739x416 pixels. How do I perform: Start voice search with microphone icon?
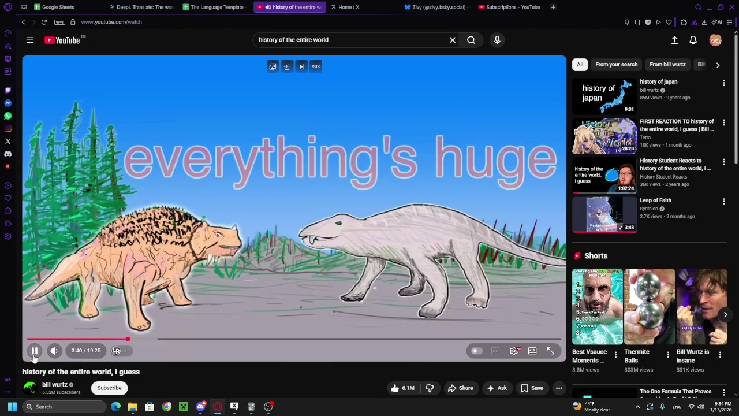click(497, 40)
